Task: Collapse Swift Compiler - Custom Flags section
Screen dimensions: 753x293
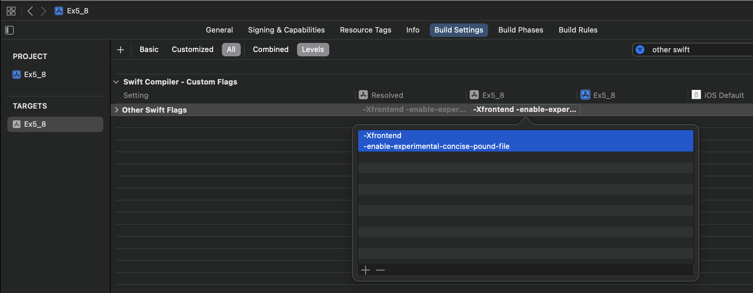Action: pyautogui.click(x=116, y=82)
